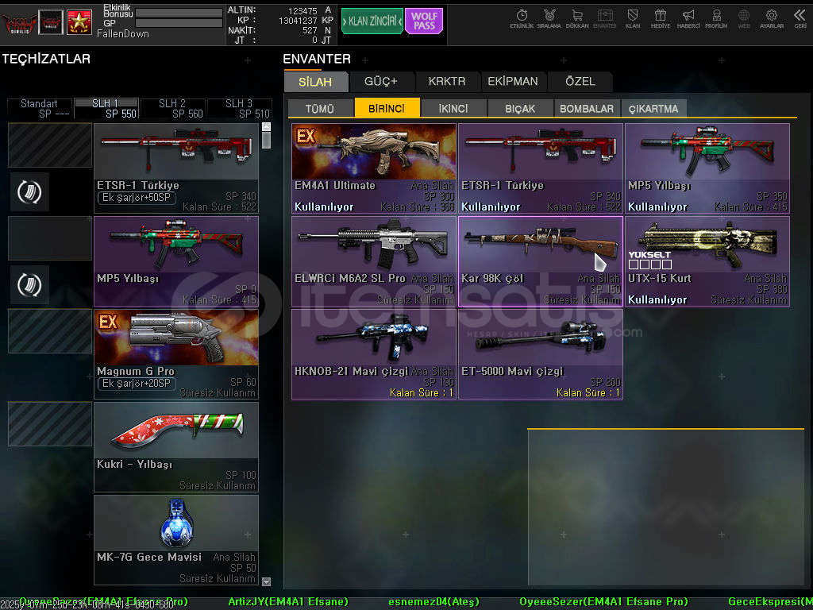Click equipped Kukri - Yılbaşı knife

tap(176, 447)
